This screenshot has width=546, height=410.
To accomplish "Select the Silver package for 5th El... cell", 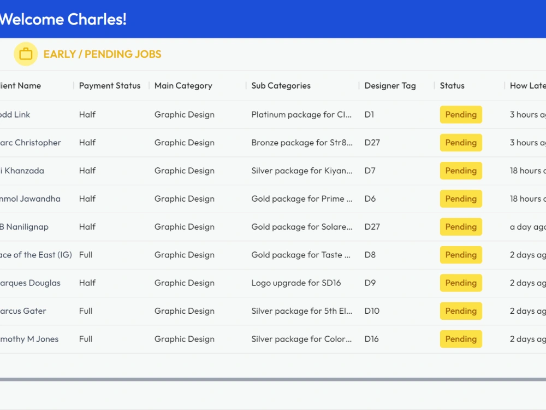I will coord(301,311).
